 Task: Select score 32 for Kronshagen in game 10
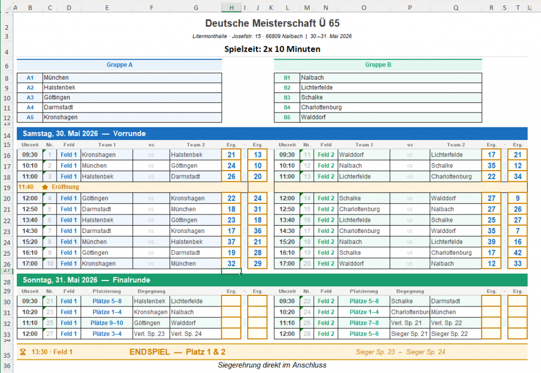(x=231, y=264)
